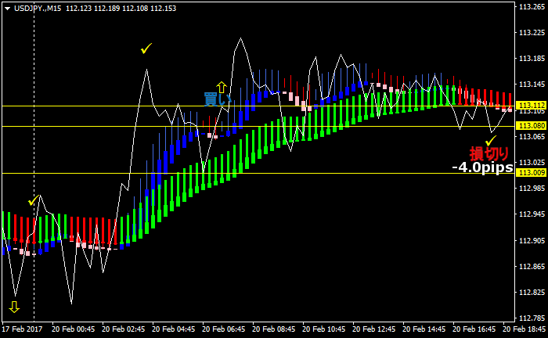Select the 17 Feb 2017 date label

point(22,329)
